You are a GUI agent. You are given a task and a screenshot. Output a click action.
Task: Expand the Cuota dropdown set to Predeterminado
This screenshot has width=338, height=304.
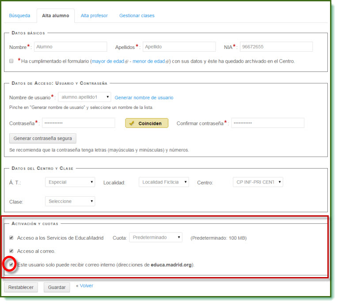click(156, 237)
